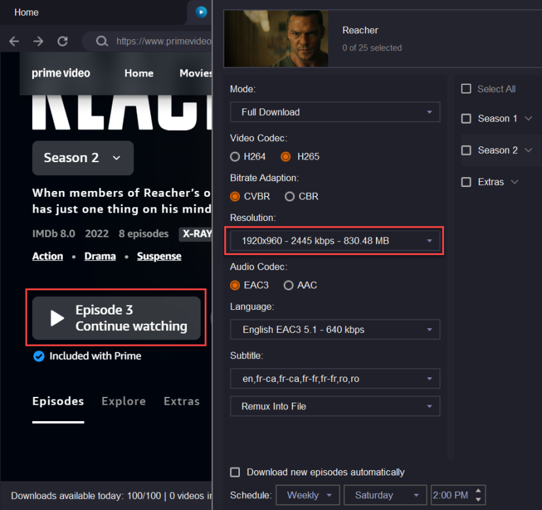
Task: Click the 0 of 25 selected text
Action: point(372,48)
